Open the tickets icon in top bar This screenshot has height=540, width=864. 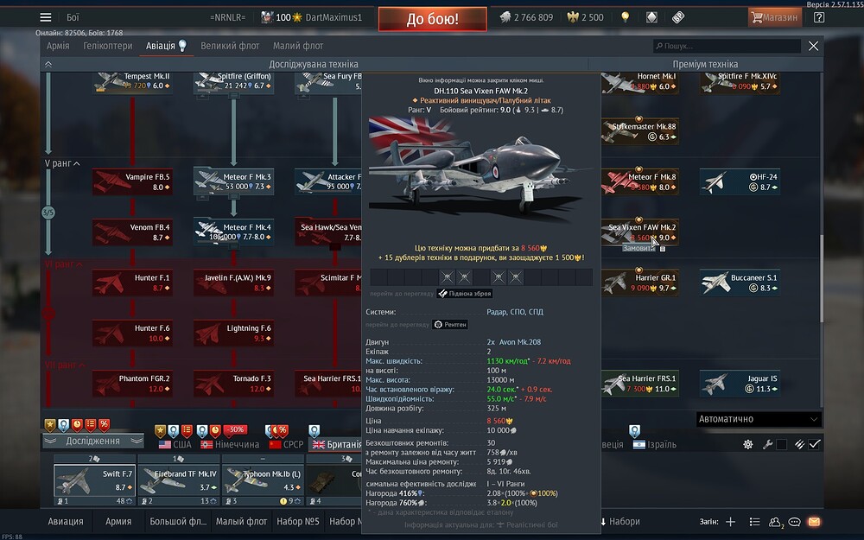coord(678,17)
